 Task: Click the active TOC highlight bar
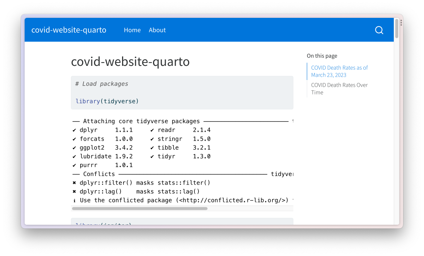(308, 71)
